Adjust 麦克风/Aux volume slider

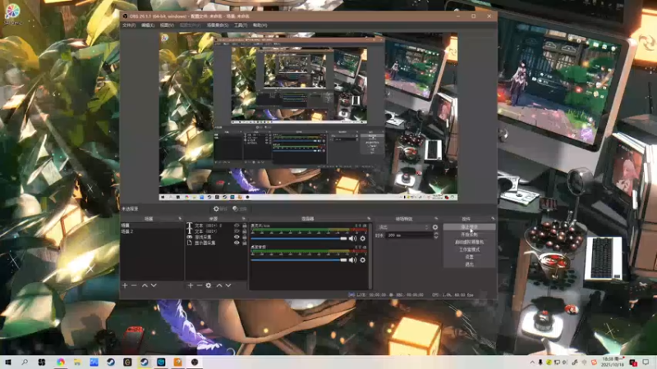pos(299,239)
